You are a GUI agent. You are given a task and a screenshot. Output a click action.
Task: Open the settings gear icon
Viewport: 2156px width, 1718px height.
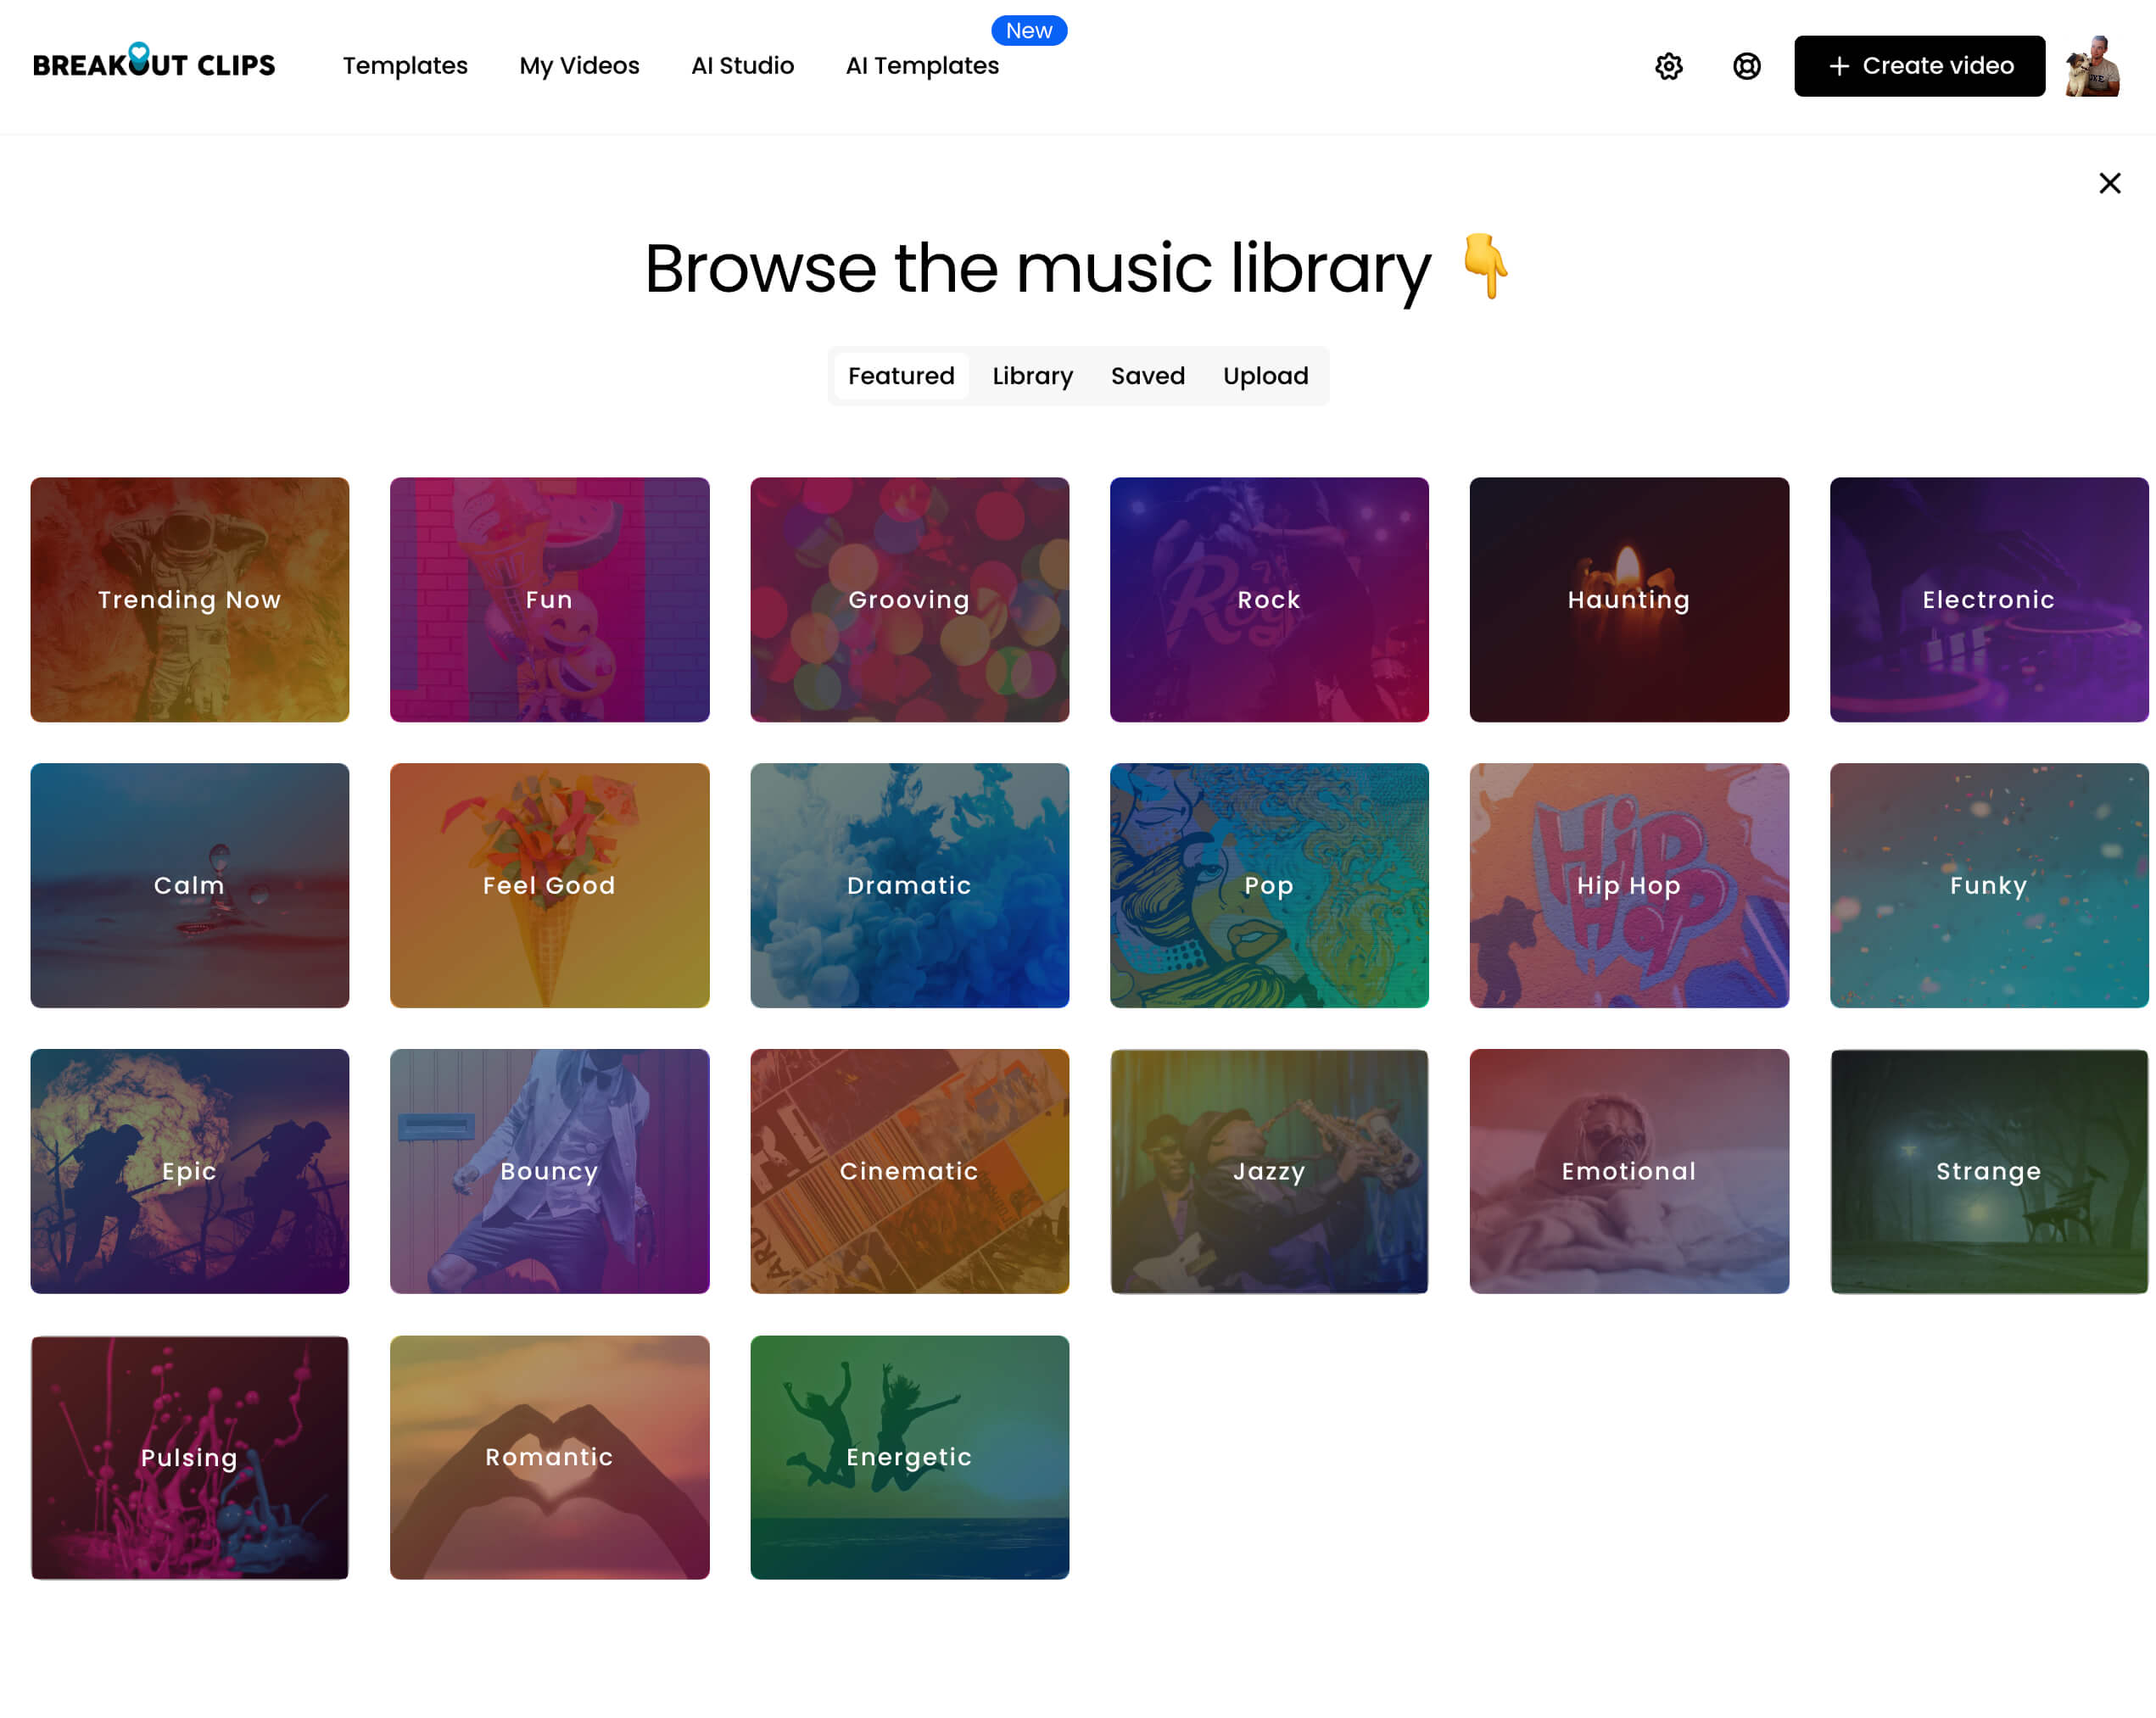[1668, 66]
